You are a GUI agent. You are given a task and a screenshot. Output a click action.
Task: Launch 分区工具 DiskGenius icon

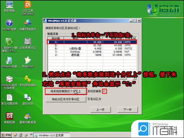28,8
